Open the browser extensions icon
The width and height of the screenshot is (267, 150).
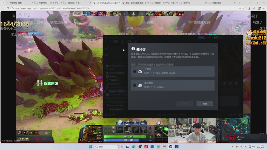[249, 8]
